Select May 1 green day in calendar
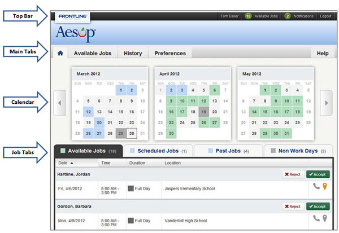The width and height of the screenshot is (339, 233). click(x=265, y=90)
